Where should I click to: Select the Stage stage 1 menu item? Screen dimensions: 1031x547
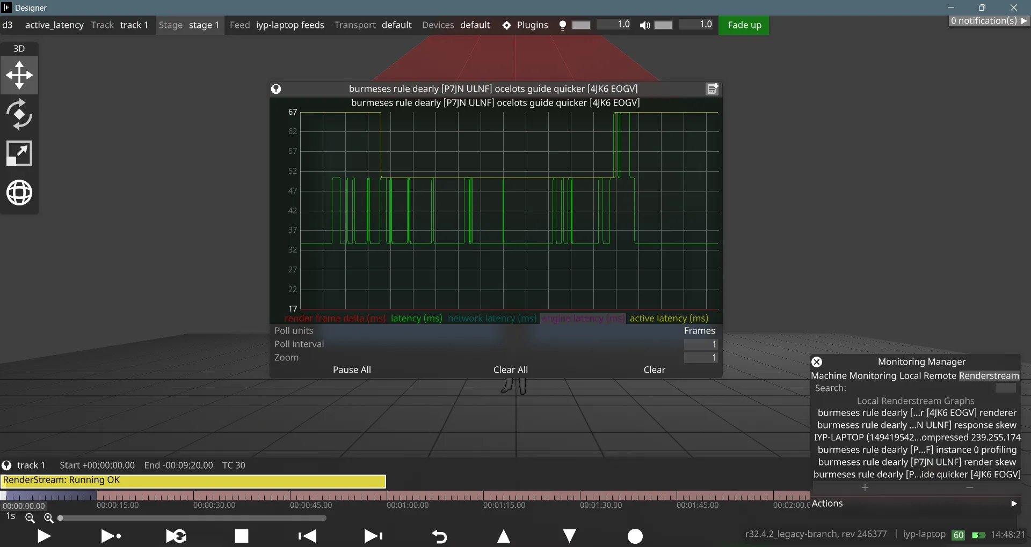pos(189,25)
